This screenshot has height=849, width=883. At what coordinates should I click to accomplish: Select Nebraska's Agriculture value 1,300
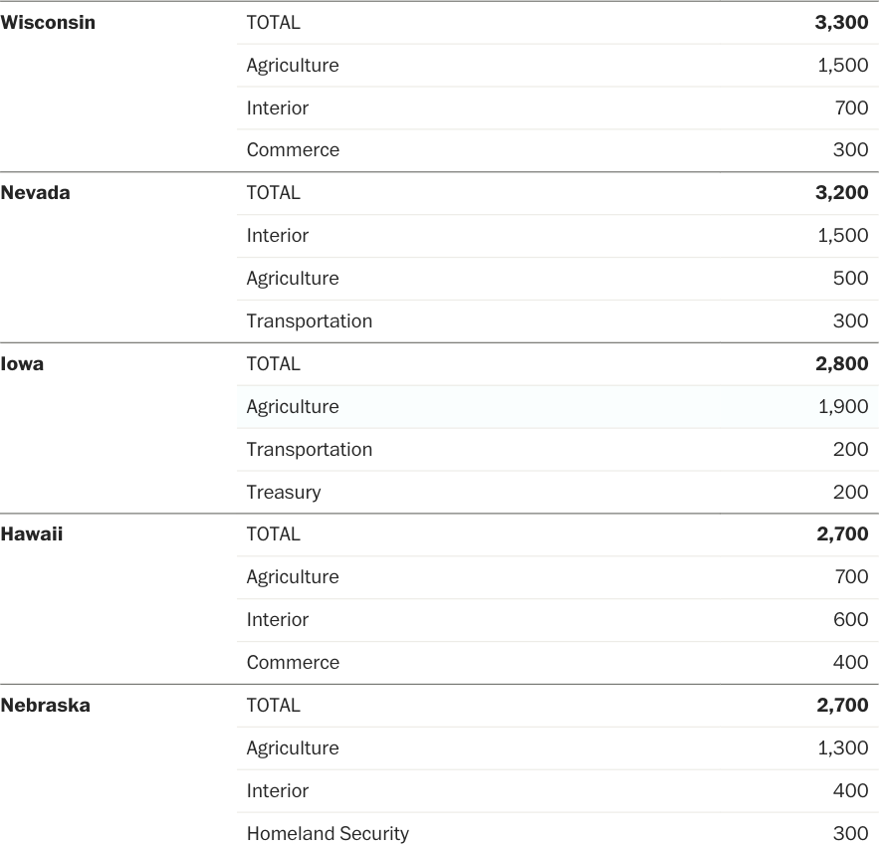[x=843, y=748]
